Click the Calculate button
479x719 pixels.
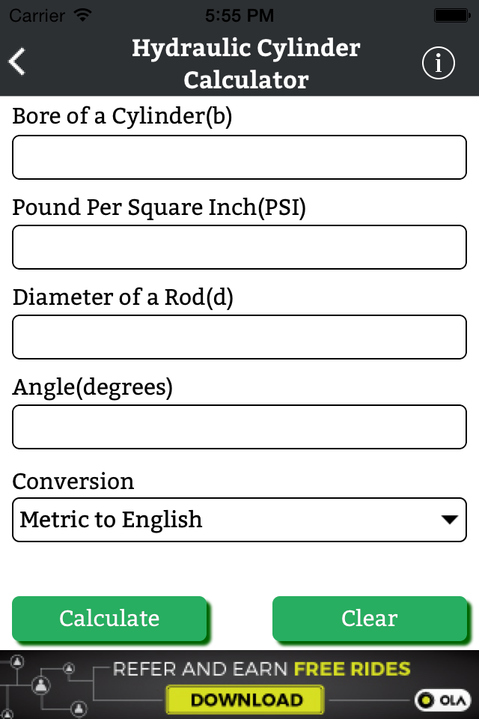tap(109, 618)
